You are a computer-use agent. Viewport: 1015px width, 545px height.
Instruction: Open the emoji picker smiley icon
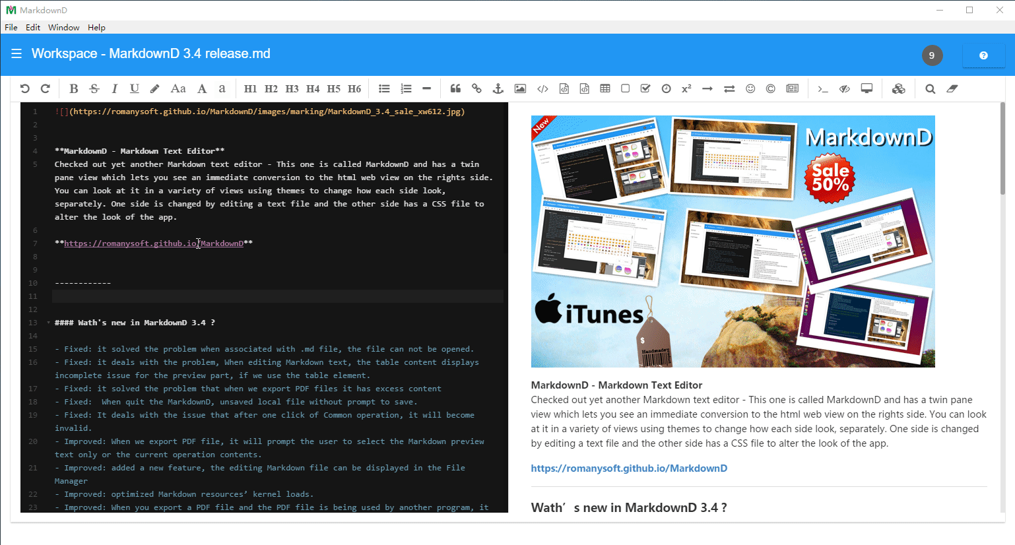(750, 88)
